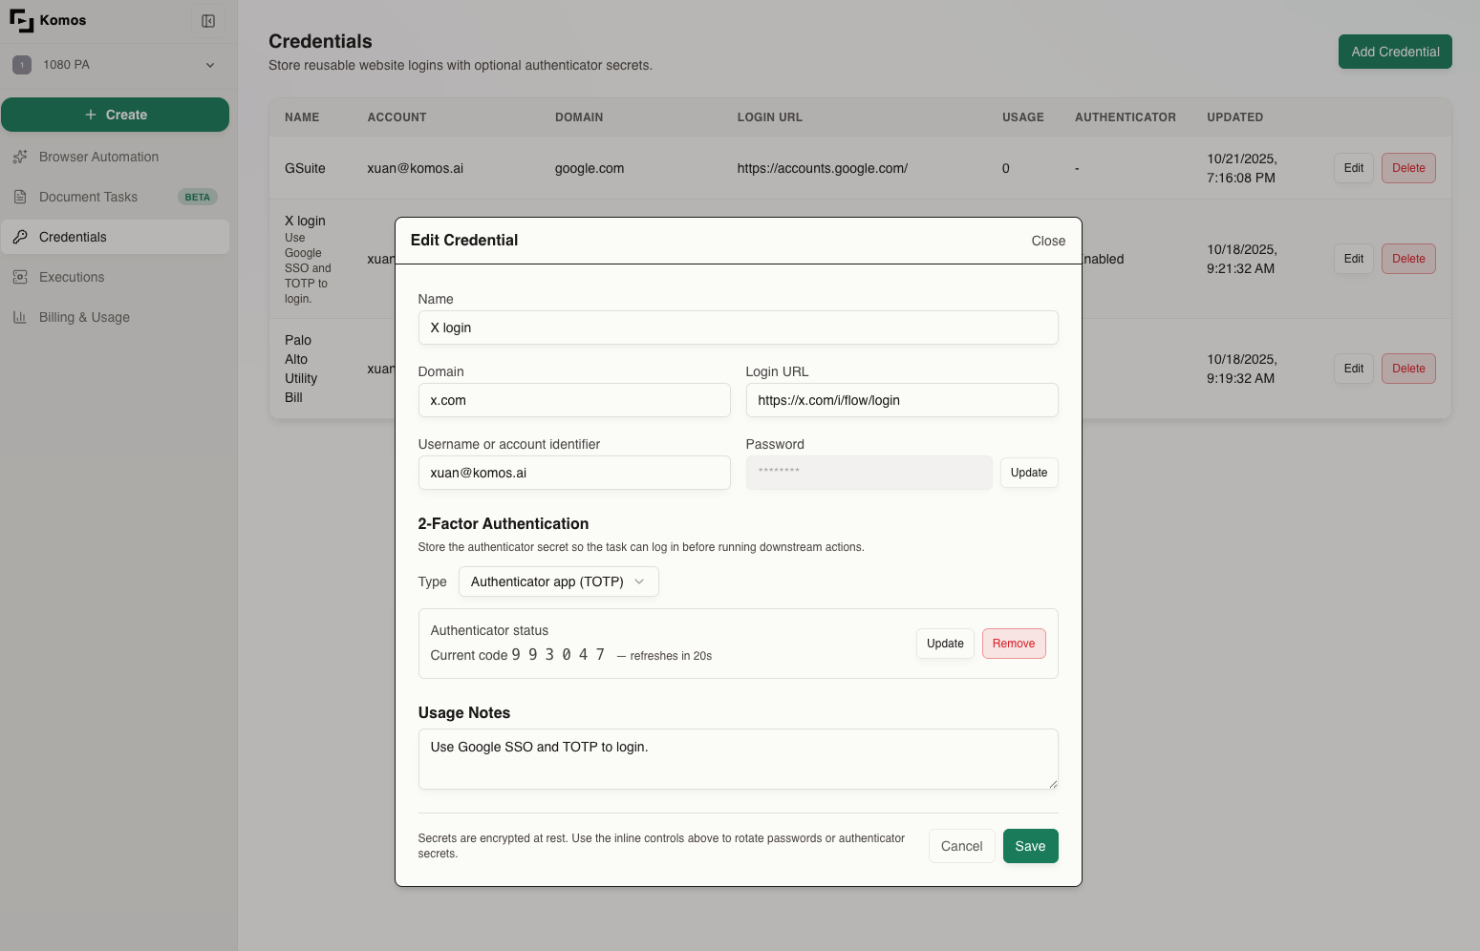Viewport: 1480px width, 951px height.
Task: Click into the Usage Notes text area
Action: (x=738, y=759)
